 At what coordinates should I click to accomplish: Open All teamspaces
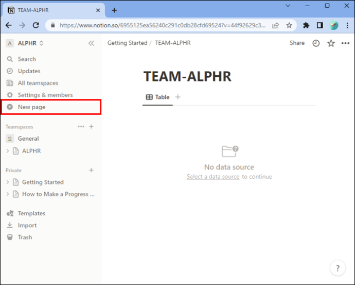click(51, 83)
